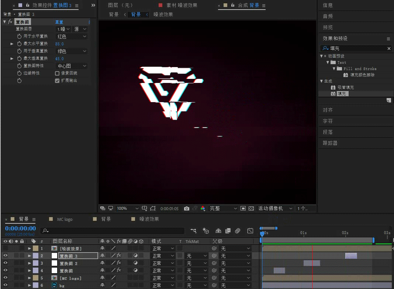Click the current time field 0:00:00:00

pyautogui.click(x=20, y=229)
